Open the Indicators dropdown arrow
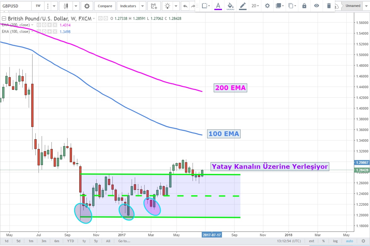 click(142, 6)
